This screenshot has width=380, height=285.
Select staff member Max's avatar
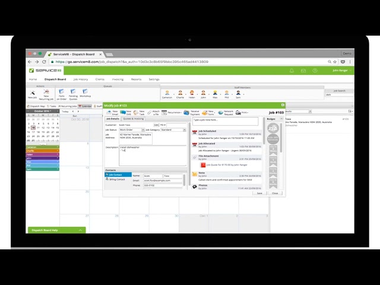pos(215,93)
